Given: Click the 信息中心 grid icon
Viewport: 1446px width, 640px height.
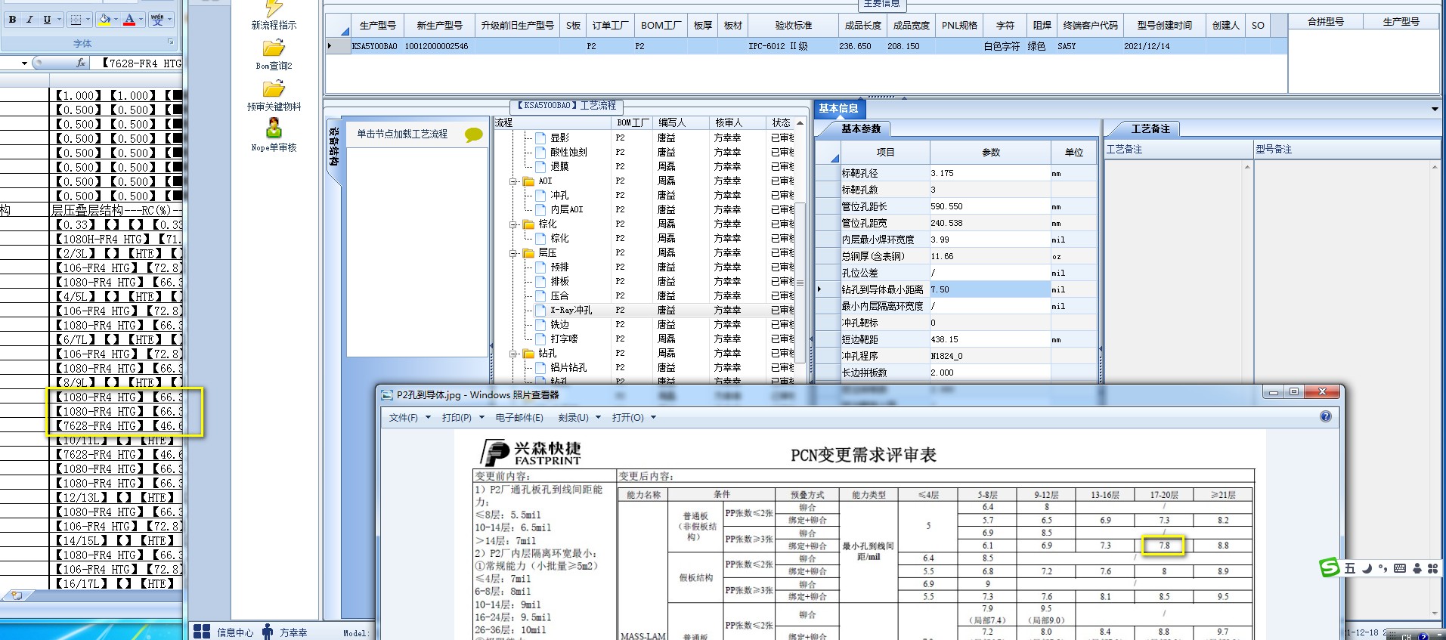Looking at the screenshot, I should (202, 632).
